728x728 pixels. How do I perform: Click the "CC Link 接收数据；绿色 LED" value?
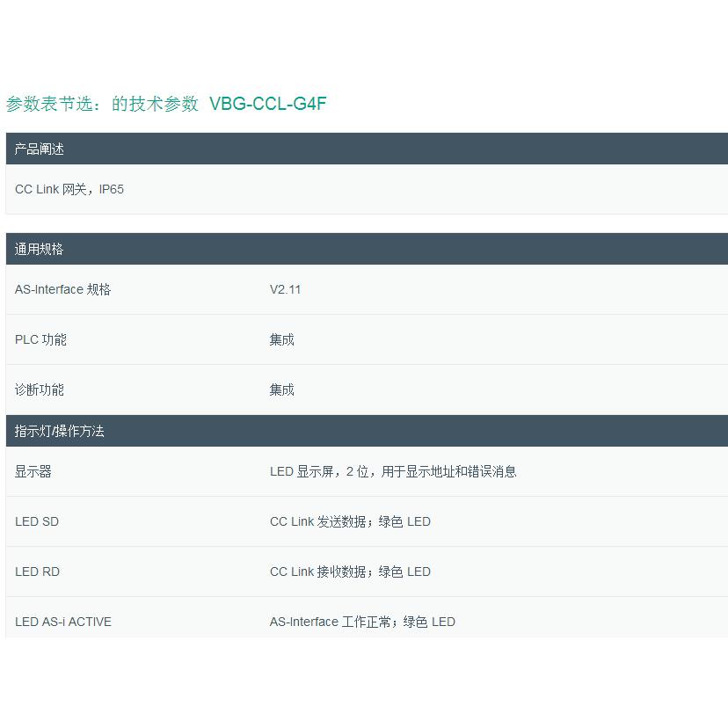click(350, 572)
